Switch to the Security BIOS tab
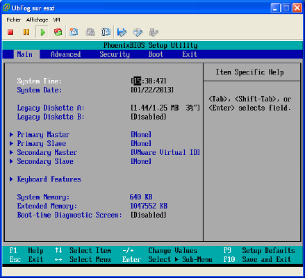The width and height of the screenshot is (305, 278). pos(115,54)
